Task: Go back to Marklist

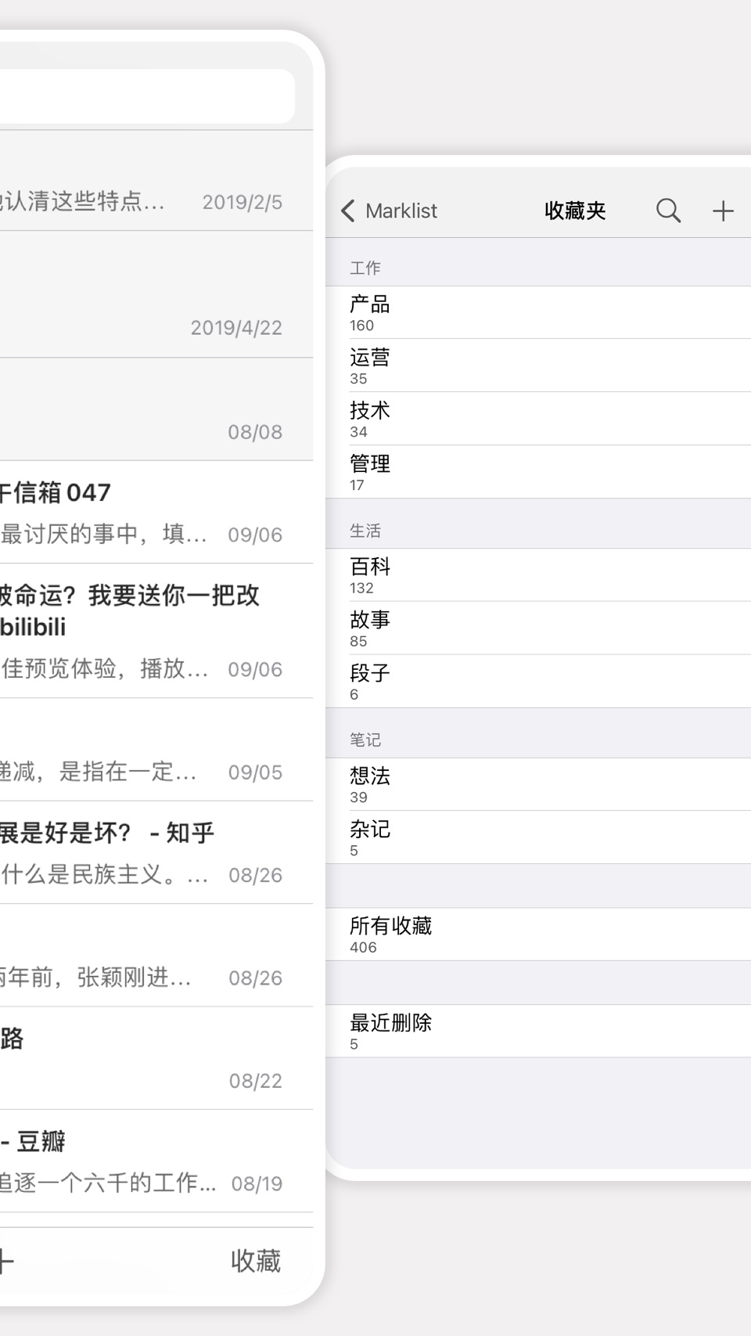Action: coord(389,211)
